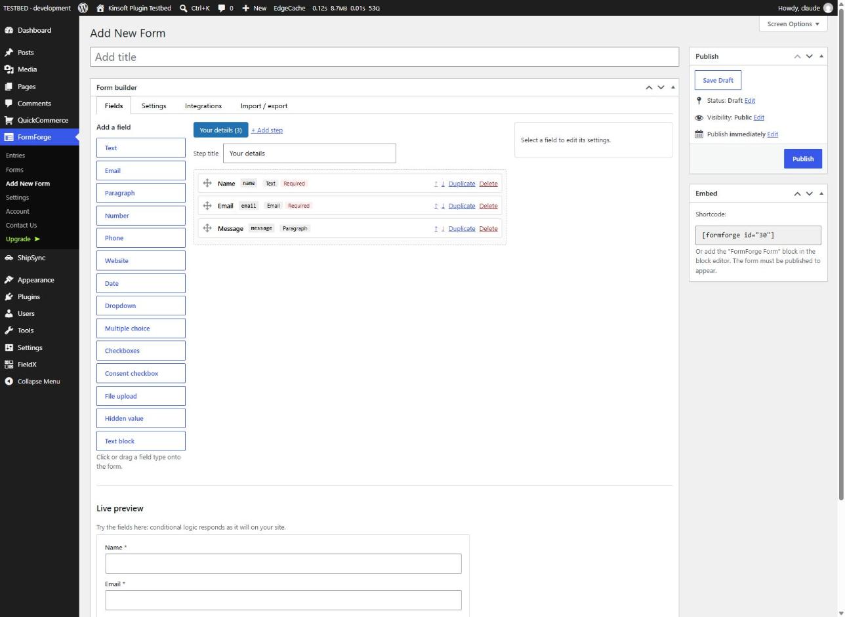Add a Consent checkbox field

click(141, 373)
